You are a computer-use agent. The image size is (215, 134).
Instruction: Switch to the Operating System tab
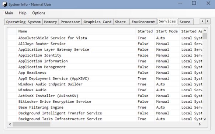tap(23, 22)
